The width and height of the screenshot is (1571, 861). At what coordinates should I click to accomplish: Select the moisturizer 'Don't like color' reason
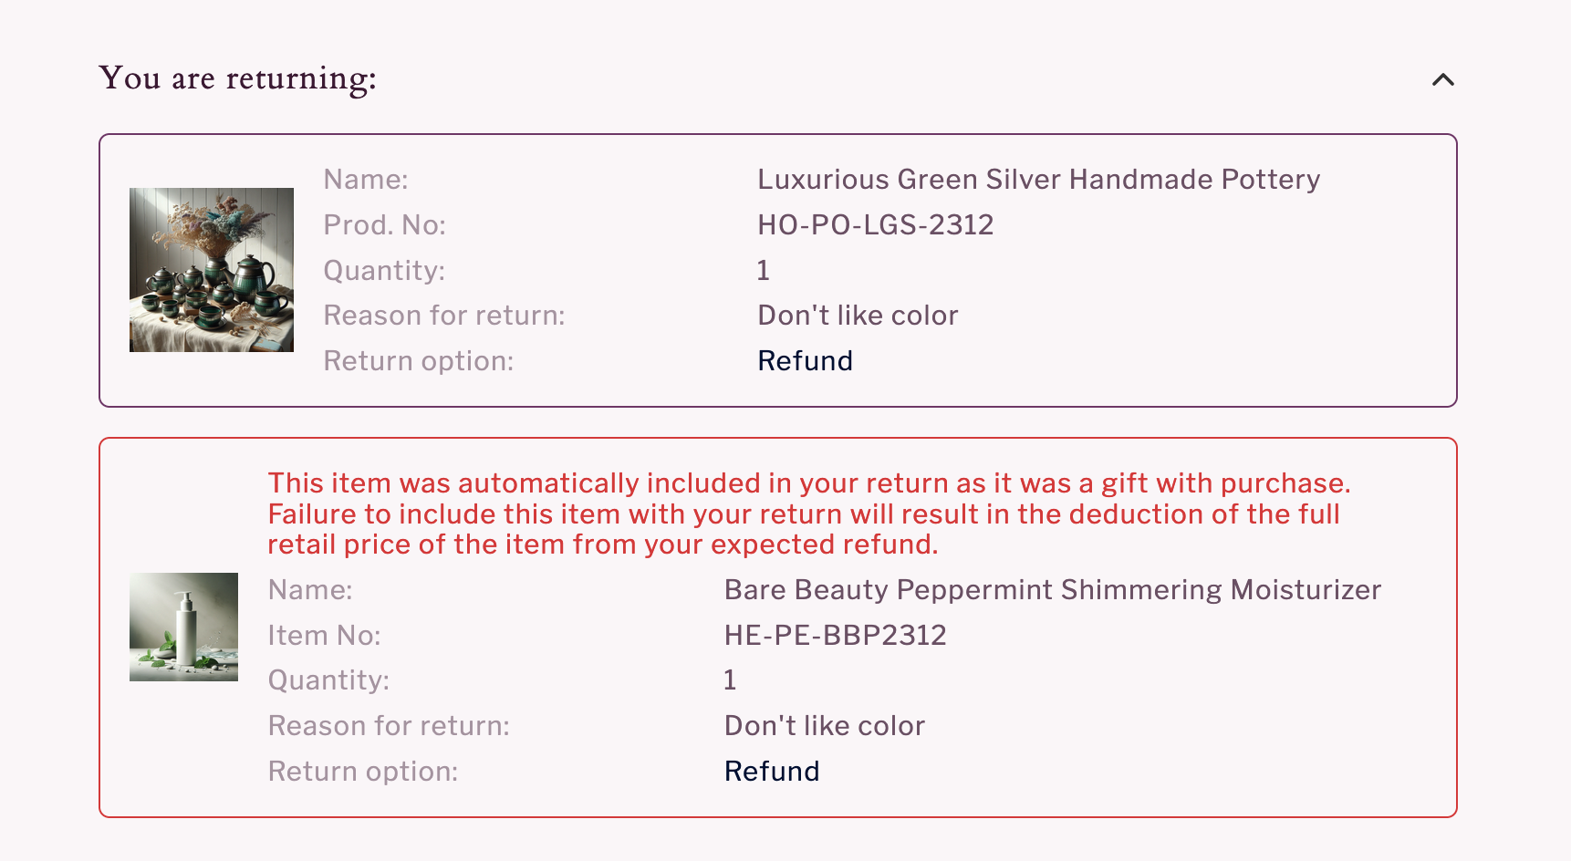point(824,725)
